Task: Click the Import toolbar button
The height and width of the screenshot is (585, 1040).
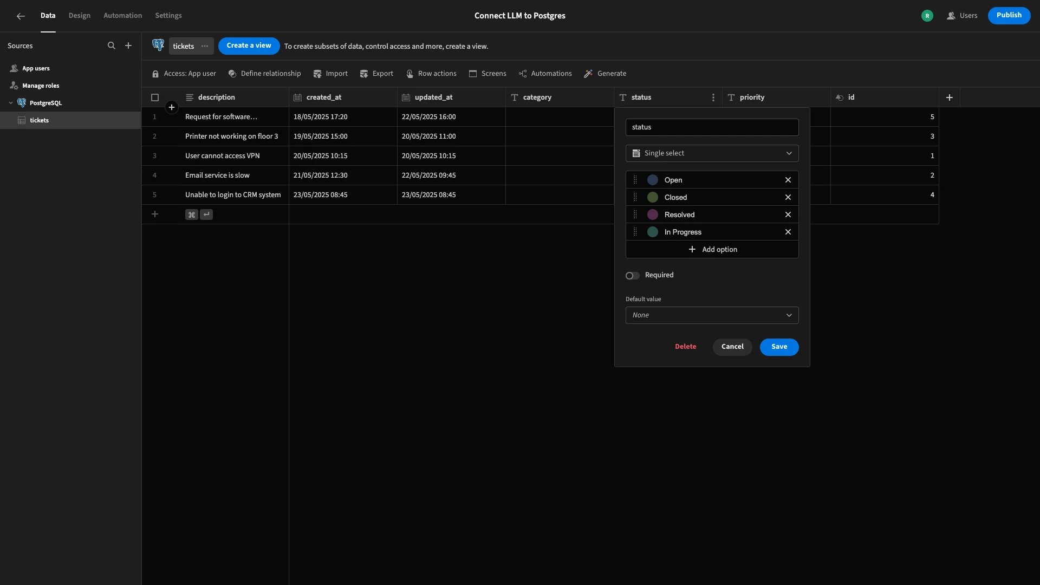Action: point(330,74)
